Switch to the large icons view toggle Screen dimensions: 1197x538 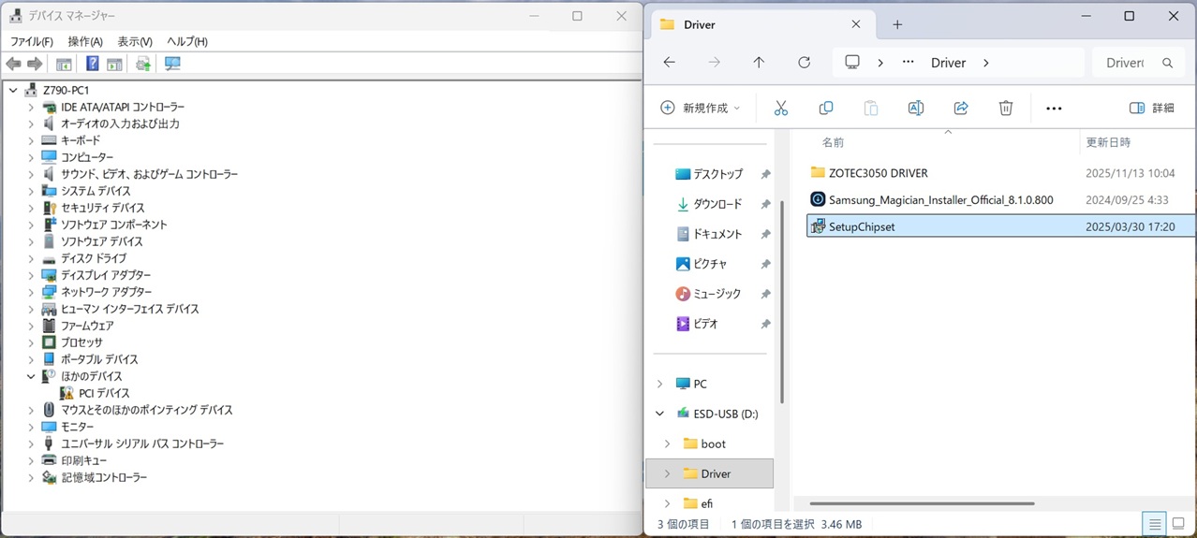point(1180,524)
